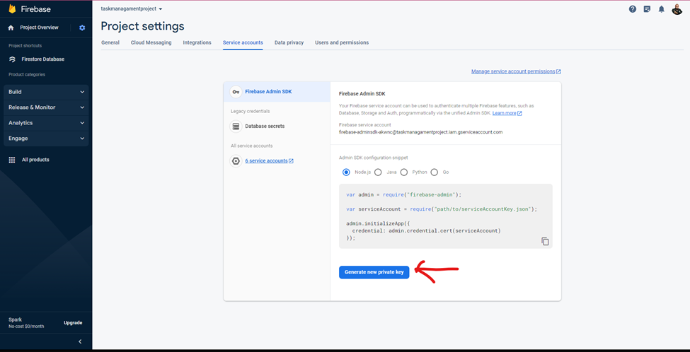The height and width of the screenshot is (352, 690).
Task: Switch to the Cloud Messaging tab
Action: (151, 42)
